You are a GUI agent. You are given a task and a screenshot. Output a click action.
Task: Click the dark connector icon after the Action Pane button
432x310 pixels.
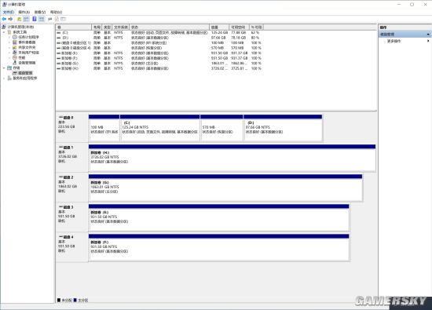pyautogui.click(x=49, y=19)
